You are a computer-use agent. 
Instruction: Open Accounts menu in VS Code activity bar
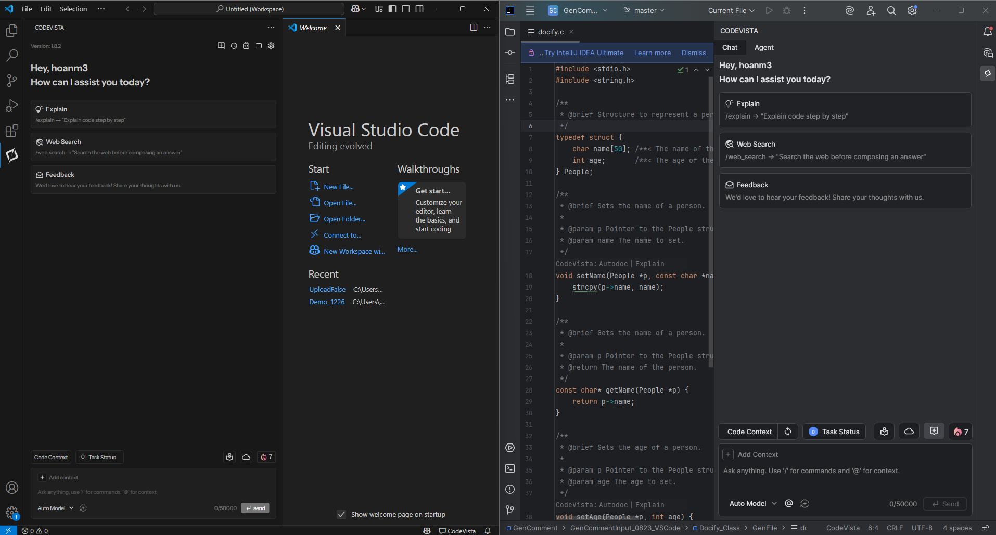point(12,488)
